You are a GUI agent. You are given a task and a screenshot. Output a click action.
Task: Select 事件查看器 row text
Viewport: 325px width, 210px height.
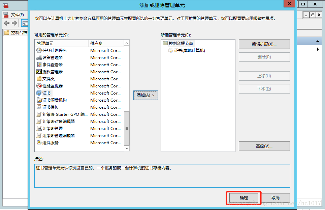(53, 64)
